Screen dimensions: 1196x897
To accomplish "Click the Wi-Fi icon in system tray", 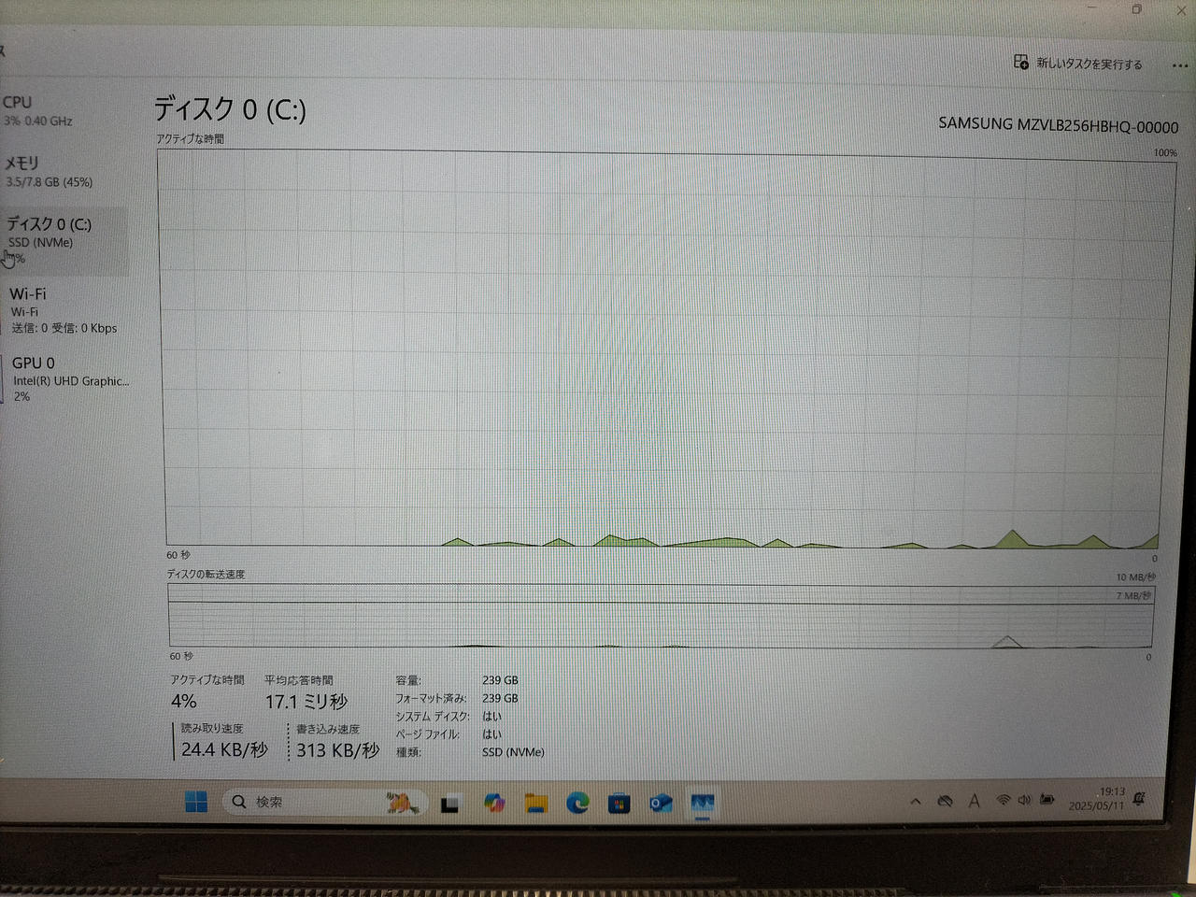I will point(1003,800).
